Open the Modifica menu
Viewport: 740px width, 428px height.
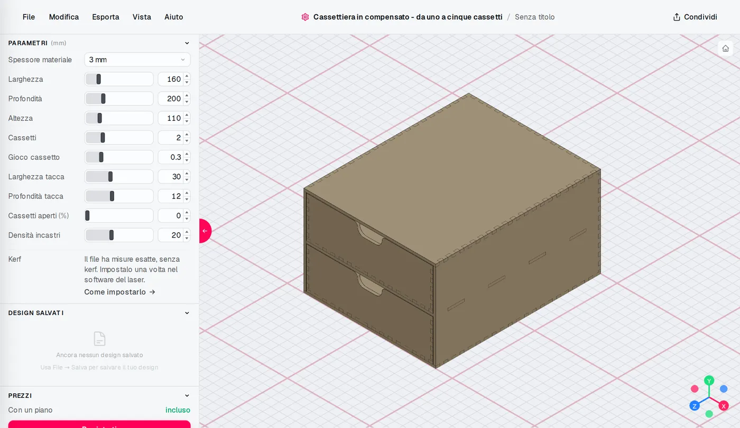pyautogui.click(x=64, y=17)
